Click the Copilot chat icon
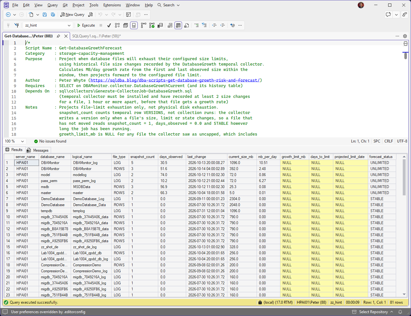 click(388, 15)
